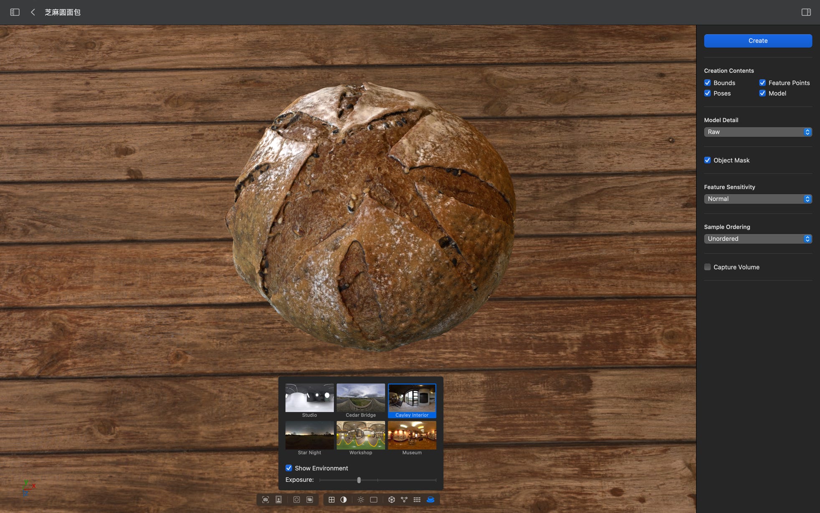Toggle the right inspector panel icon

pyautogui.click(x=806, y=12)
